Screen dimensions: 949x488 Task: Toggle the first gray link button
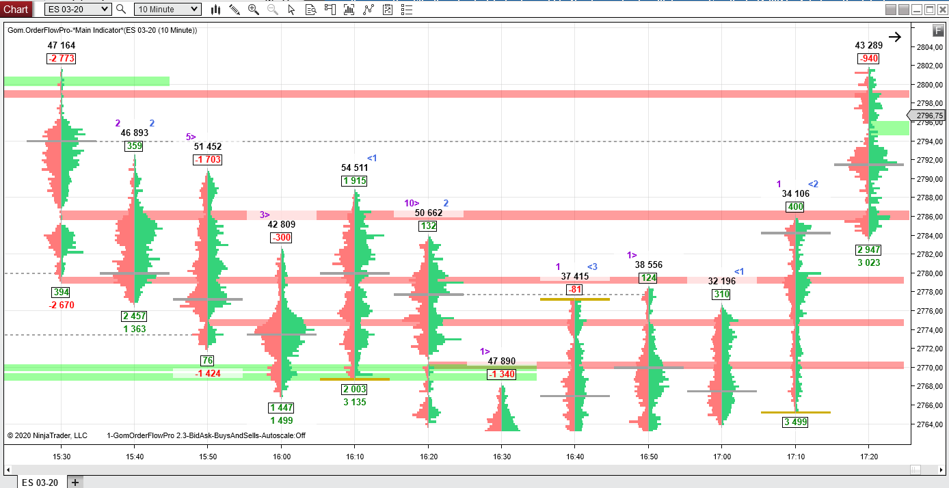click(x=891, y=10)
